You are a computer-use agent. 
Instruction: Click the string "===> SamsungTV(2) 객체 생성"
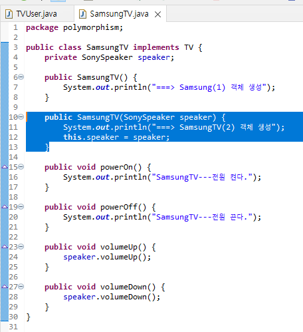(x=214, y=127)
